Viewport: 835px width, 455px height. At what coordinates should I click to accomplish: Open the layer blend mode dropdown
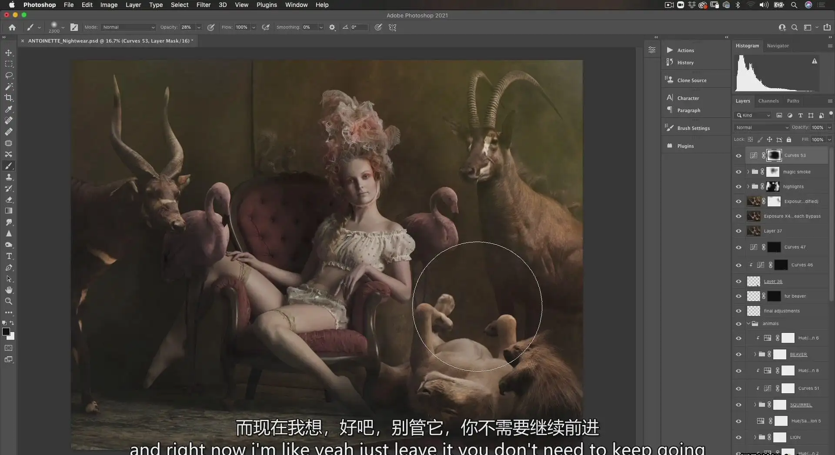click(x=762, y=127)
